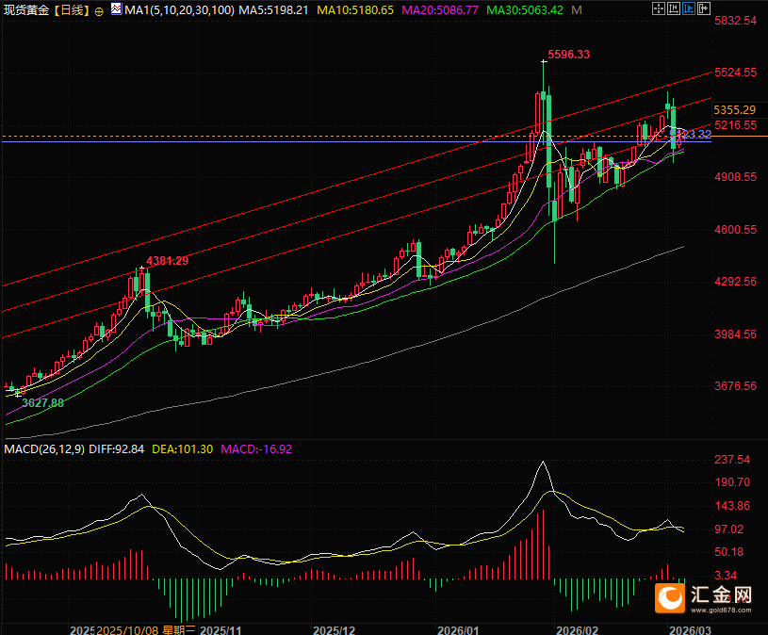
Task: Click the 143.86 MACD axis value
Action: [x=732, y=506]
